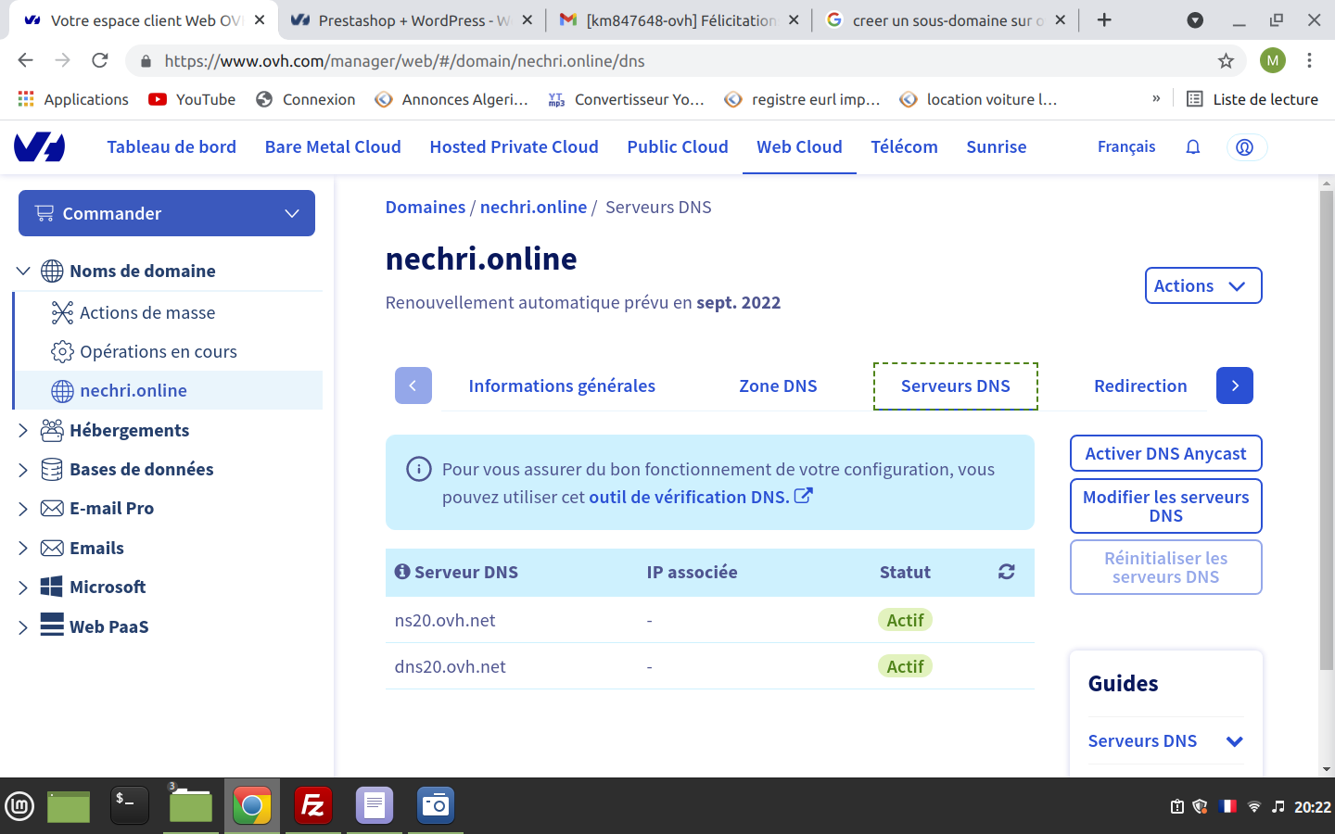The height and width of the screenshot is (834, 1335).
Task: Click the info icon beside Serveur DNS
Action: [x=402, y=572]
